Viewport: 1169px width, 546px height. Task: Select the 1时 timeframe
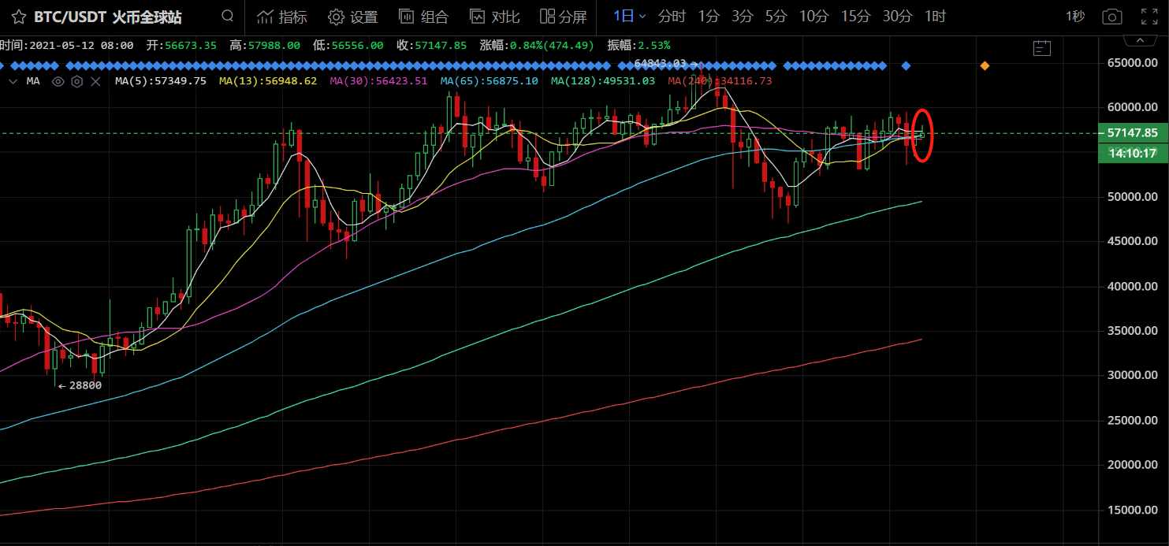click(x=935, y=17)
